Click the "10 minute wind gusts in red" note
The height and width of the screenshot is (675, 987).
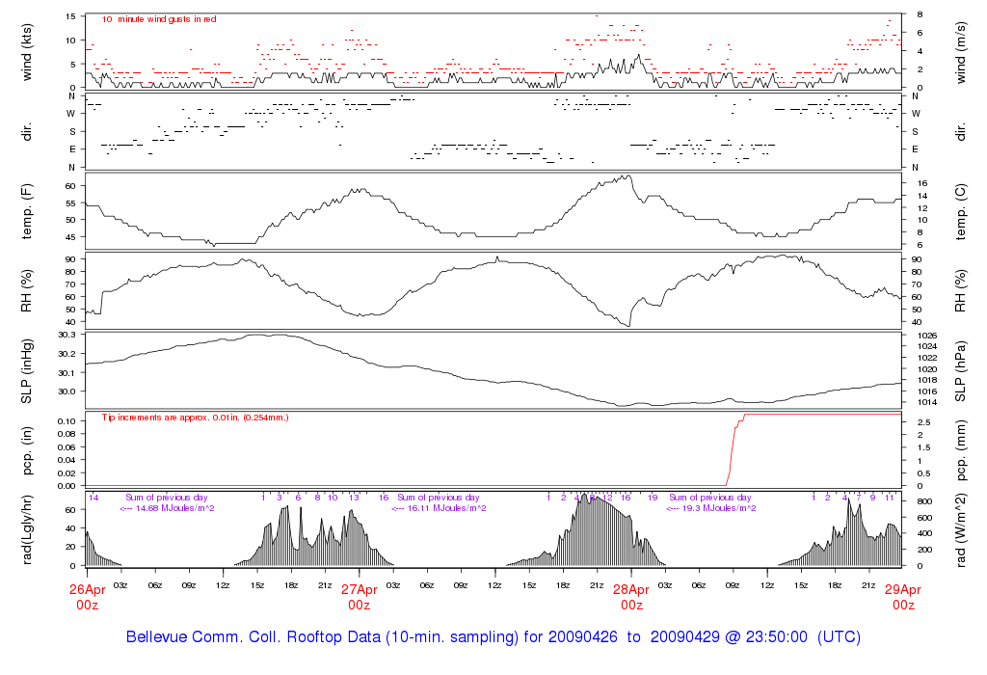pyautogui.click(x=159, y=19)
